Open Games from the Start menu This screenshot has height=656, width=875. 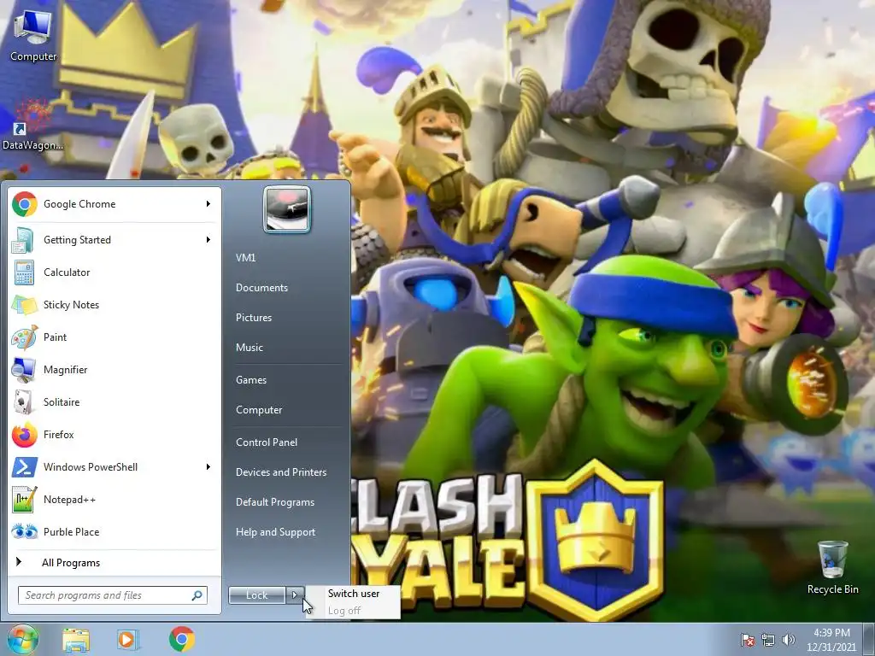pyautogui.click(x=251, y=380)
